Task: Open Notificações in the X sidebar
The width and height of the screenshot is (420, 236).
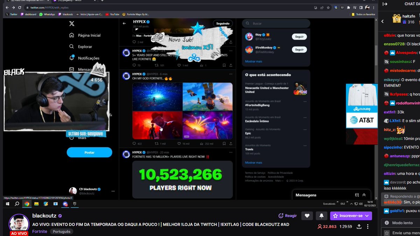Action: pyautogui.click(x=84, y=58)
